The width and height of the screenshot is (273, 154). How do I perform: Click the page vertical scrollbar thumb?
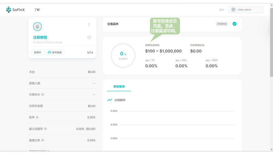click(x=271, y=42)
